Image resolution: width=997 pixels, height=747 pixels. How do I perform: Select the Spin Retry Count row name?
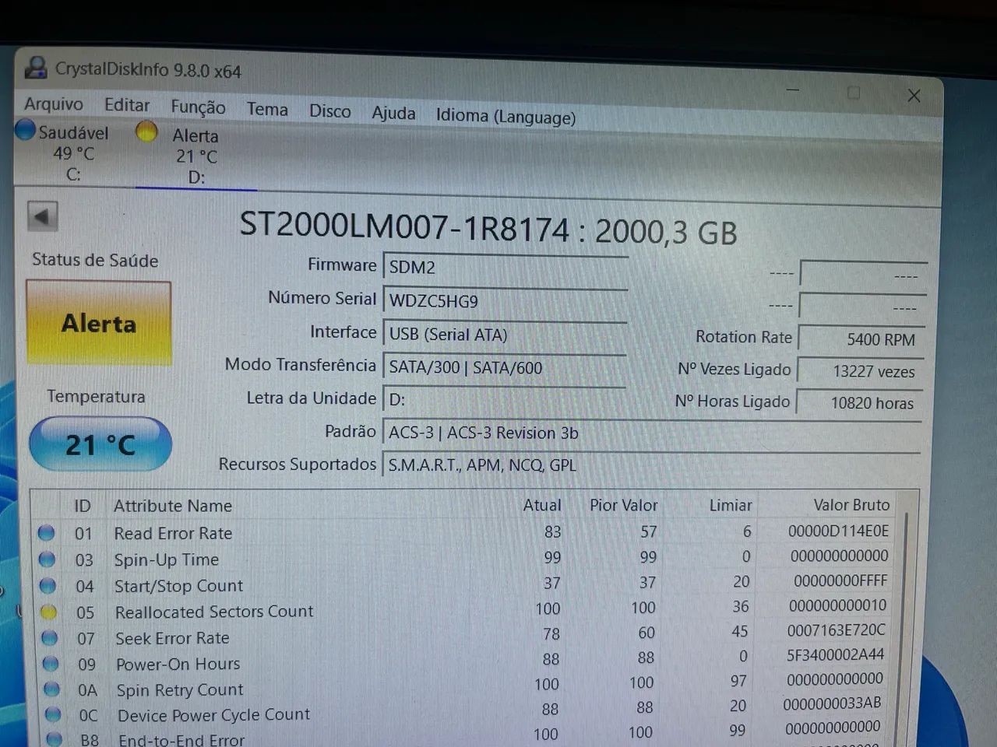click(180, 689)
